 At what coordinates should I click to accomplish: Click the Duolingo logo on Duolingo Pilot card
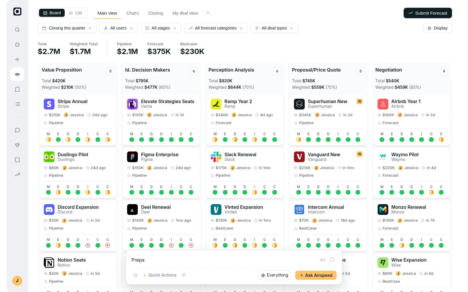coord(49,157)
